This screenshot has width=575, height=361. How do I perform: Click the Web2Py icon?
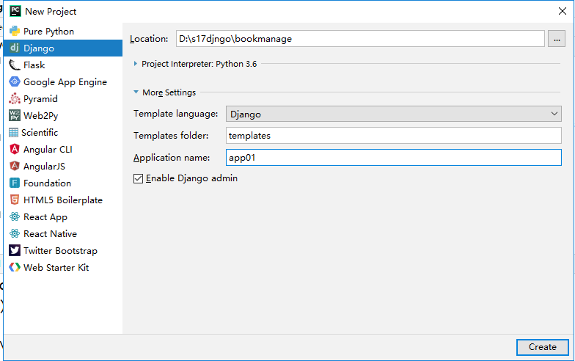tap(15, 116)
